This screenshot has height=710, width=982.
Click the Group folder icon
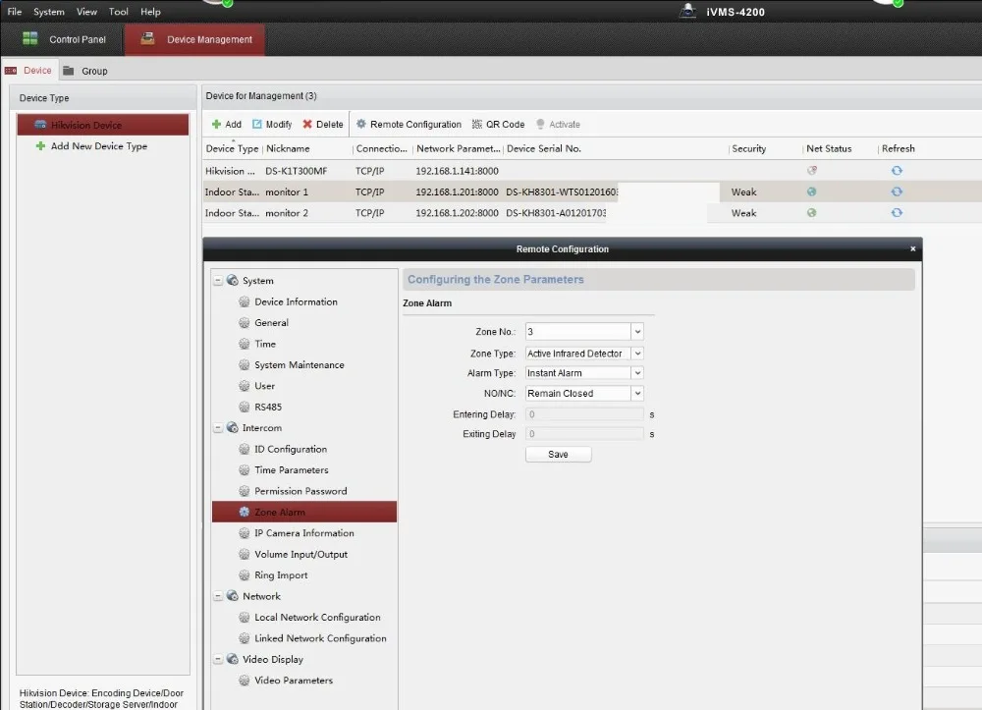69,71
